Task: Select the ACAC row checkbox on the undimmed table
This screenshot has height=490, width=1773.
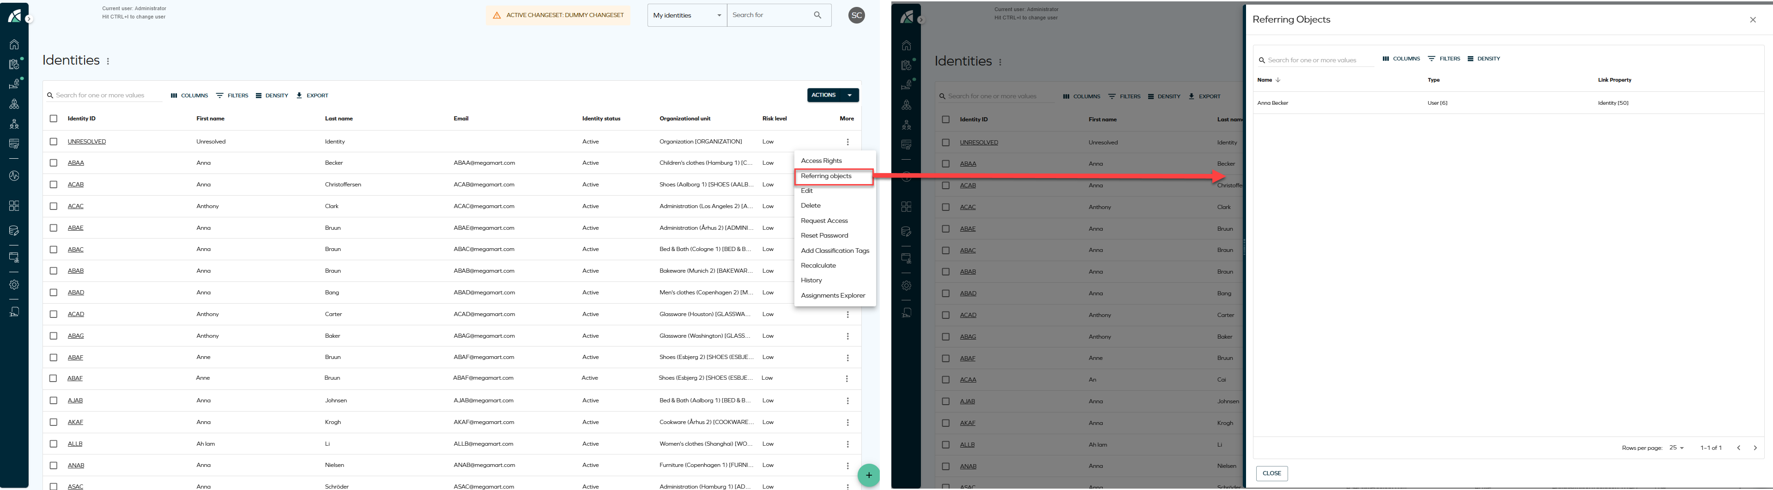Action: click(x=54, y=206)
